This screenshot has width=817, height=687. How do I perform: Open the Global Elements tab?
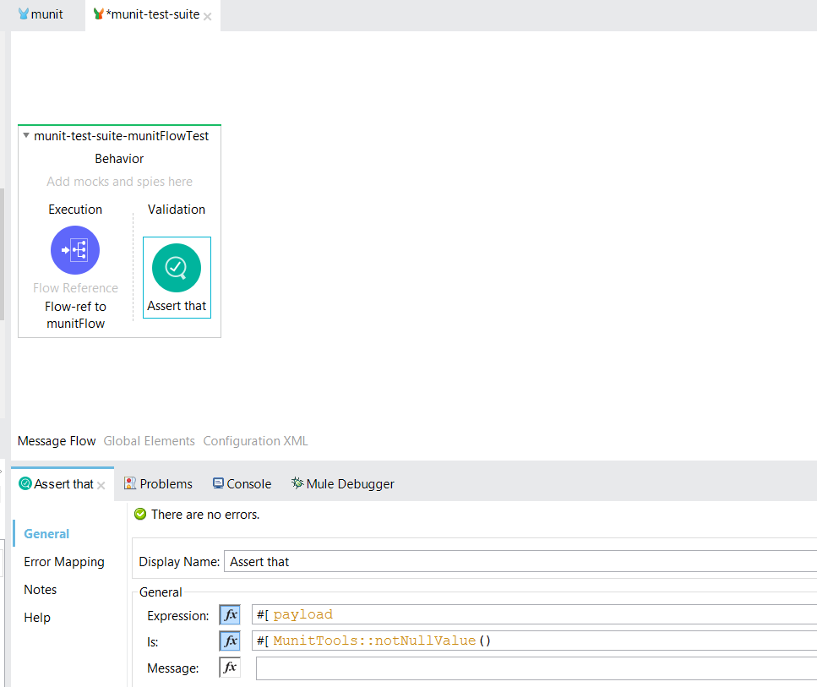tap(149, 441)
